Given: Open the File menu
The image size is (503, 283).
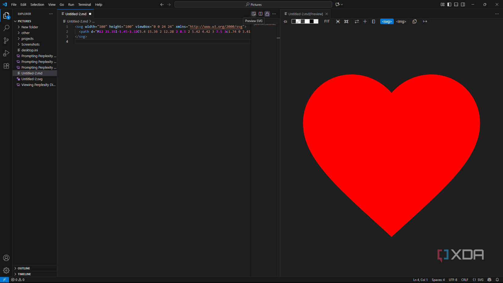Looking at the screenshot, I should tap(14, 5).
